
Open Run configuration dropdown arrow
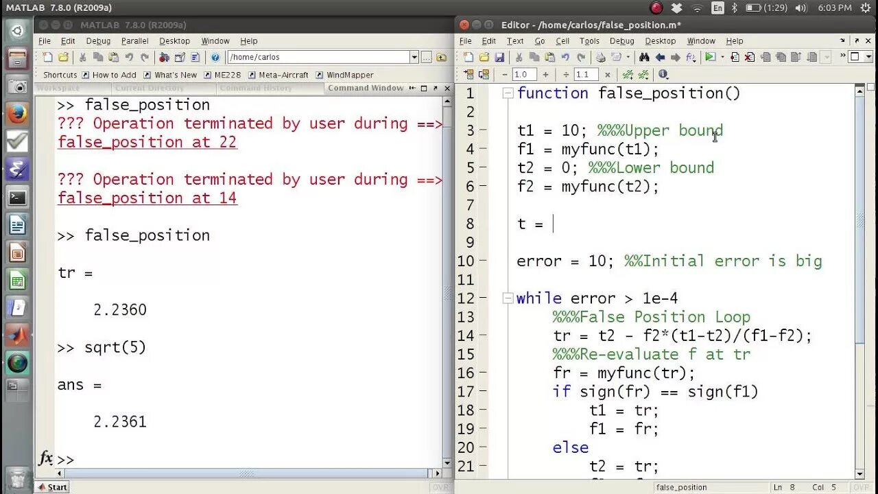[x=722, y=57]
